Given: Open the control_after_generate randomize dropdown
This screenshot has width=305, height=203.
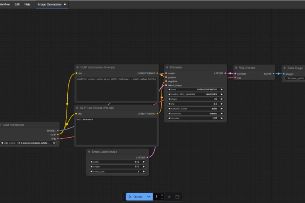Looking at the screenshot, I should 196,94.
